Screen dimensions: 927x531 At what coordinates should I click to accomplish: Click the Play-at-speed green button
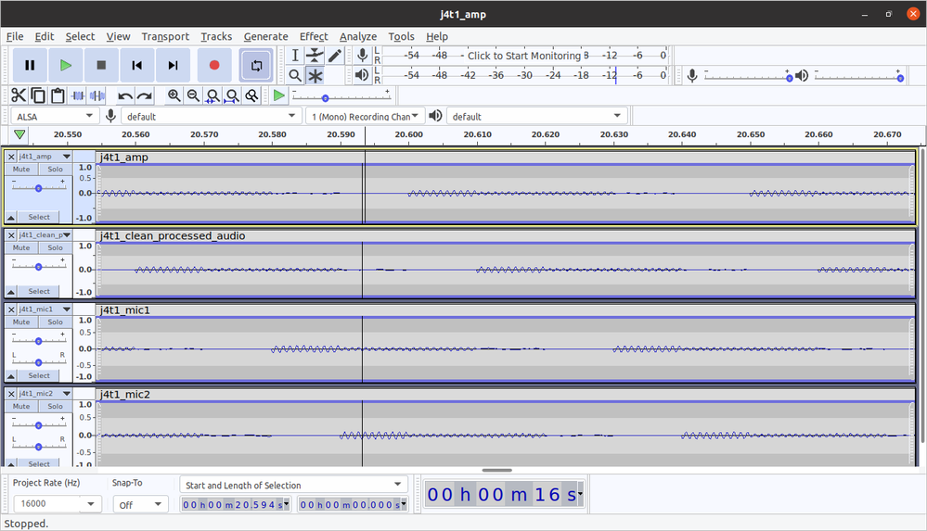(279, 95)
